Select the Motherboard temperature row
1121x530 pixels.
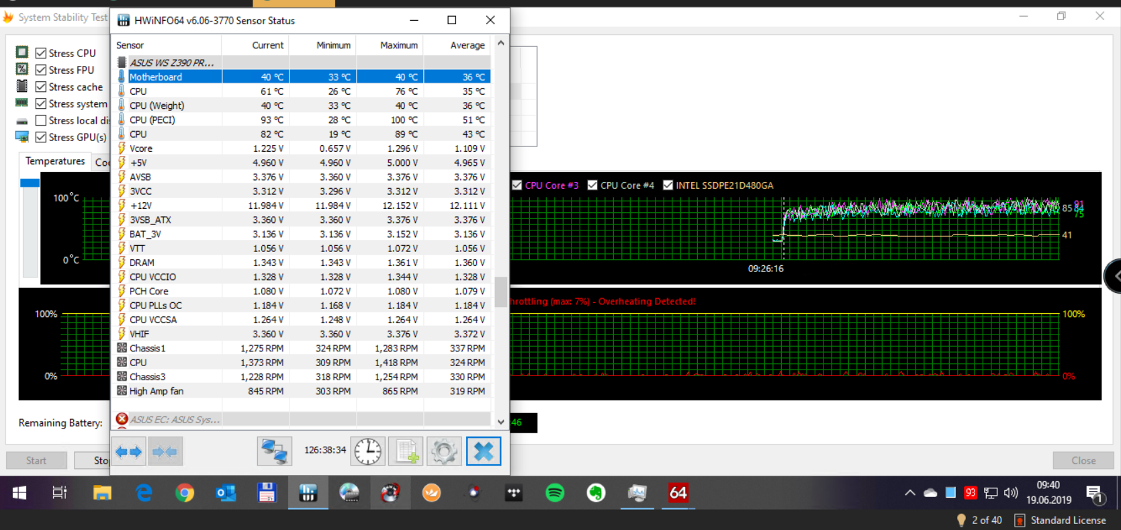tap(302, 77)
